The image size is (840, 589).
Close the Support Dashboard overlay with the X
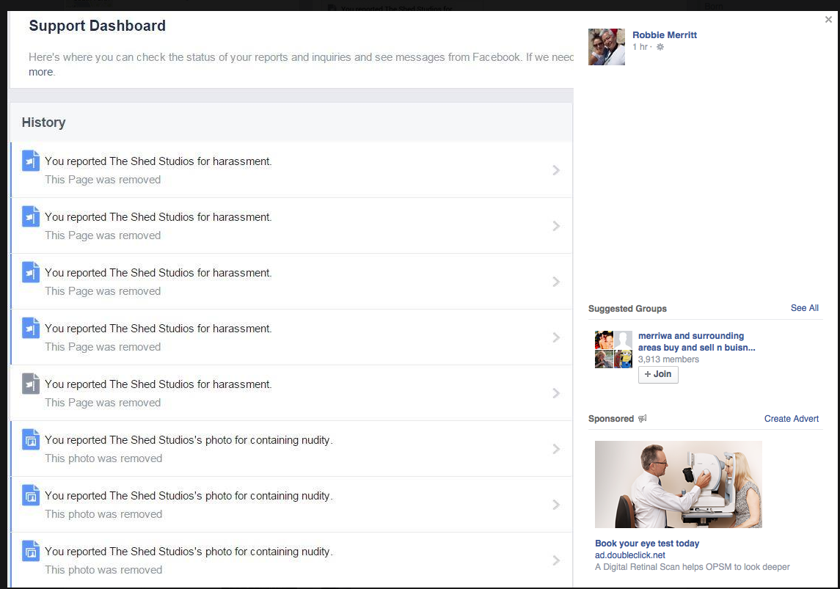click(x=828, y=20)
